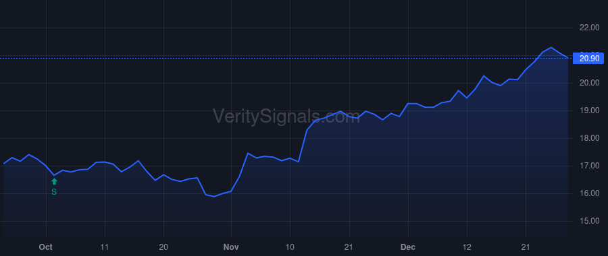Image resolution: width=608 pixels, height=256 pixels.
Task: Click the 17.00 price axis label
Action: (589, 166)
